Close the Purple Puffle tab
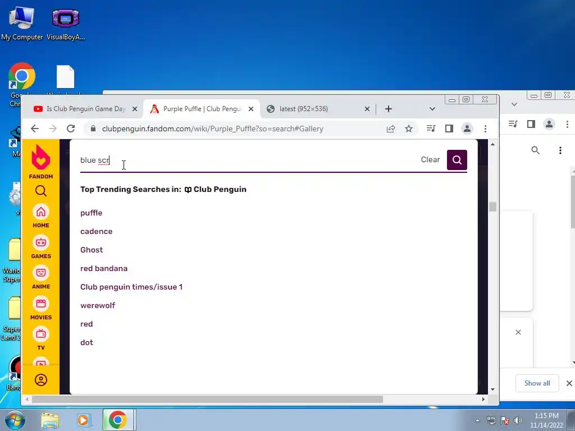The width and height of the screenshot is (575, 431). [251, 109]
